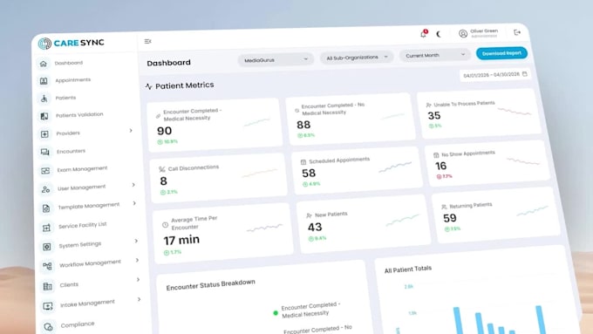Viewport: 593px width, 334px height.
Task: Open the Encounters menu item
Action: click(x=72, y=151)
